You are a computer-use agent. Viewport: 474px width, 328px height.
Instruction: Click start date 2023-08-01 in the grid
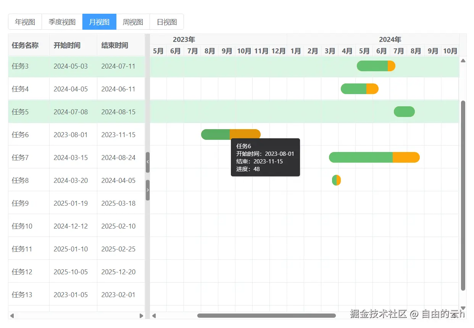click(x=71, y=134)
